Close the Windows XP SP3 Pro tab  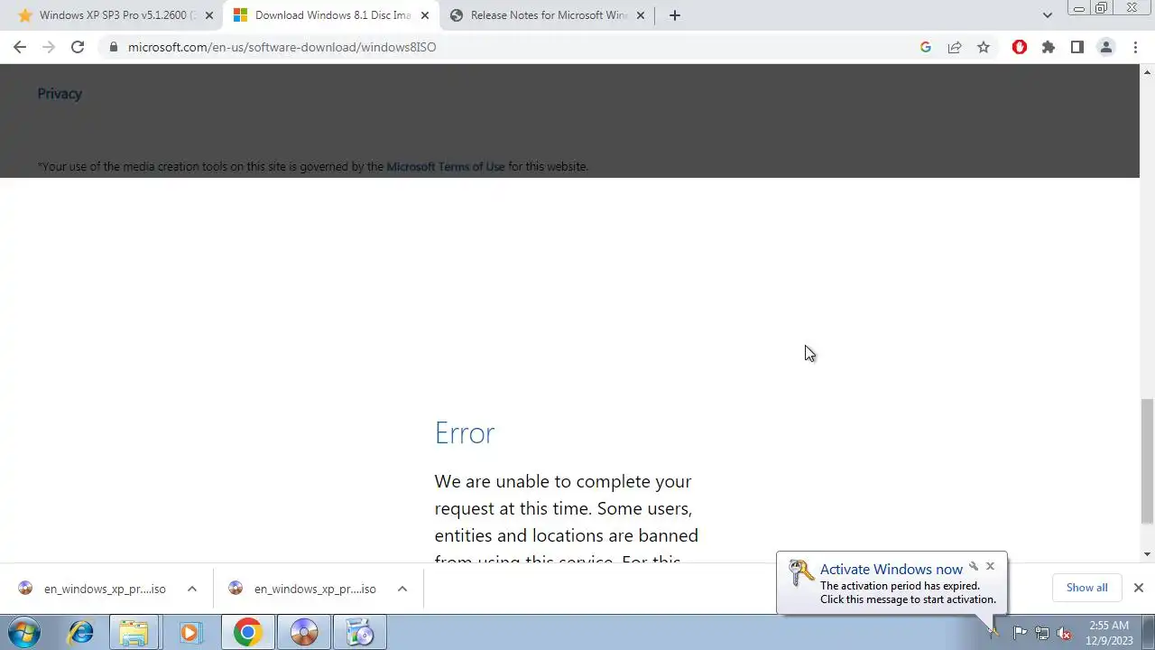pyautogui.click(x=209, y=15)
